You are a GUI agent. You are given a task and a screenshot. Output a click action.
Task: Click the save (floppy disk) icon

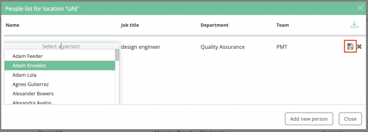pos(350,46)
